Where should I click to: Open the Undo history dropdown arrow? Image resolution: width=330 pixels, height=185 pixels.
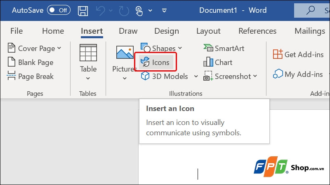pos(111,10)
